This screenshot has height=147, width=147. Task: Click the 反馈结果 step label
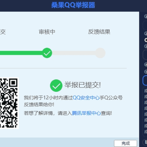coord(99,32)
